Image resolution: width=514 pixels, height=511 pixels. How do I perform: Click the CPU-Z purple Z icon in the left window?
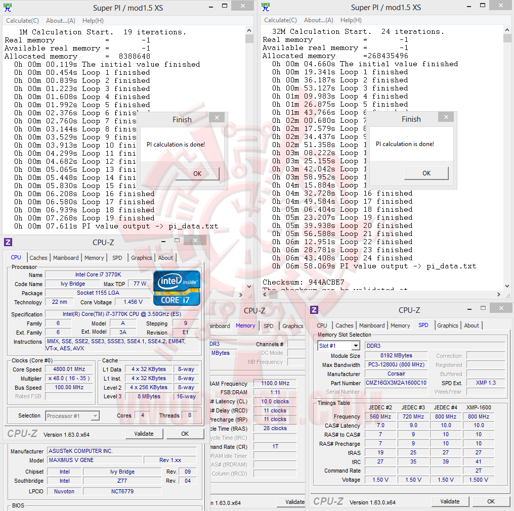(8, 242)
